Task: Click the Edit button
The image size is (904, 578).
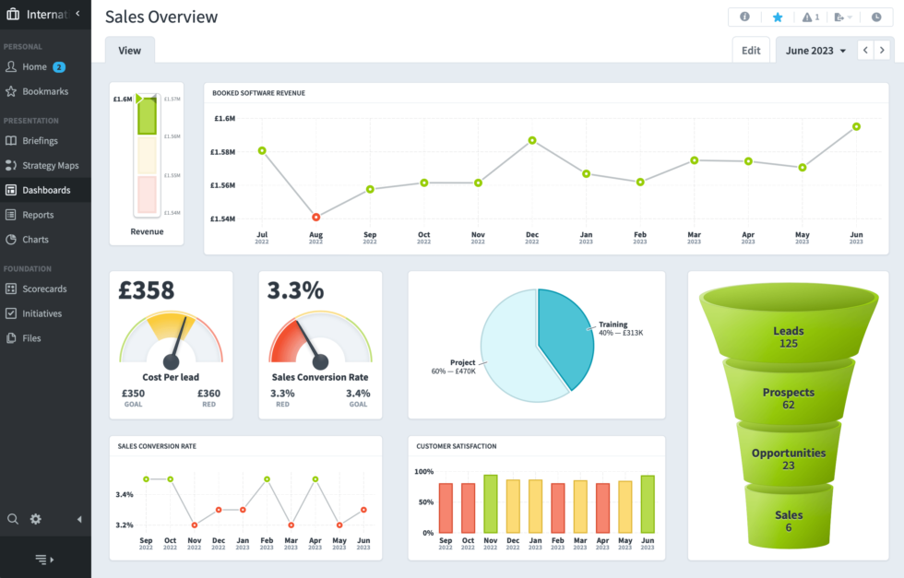Action: click(x=751, y=50)
